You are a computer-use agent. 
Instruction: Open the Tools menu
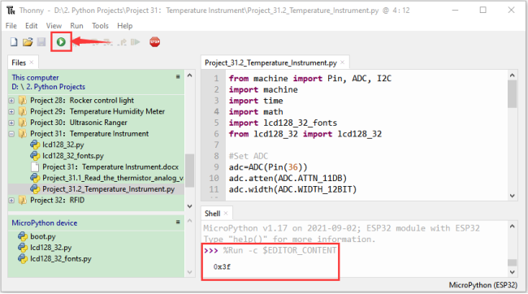pyautogui.click(x=100, y=26)
